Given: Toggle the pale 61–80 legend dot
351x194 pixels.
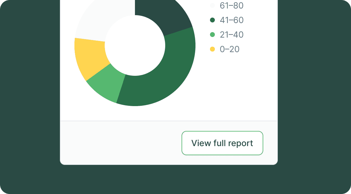Looking at the screenshot, I should pyautogui.click(x=212, y=5).
